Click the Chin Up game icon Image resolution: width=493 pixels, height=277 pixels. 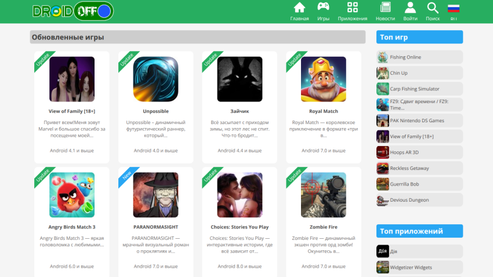point(383,73)
